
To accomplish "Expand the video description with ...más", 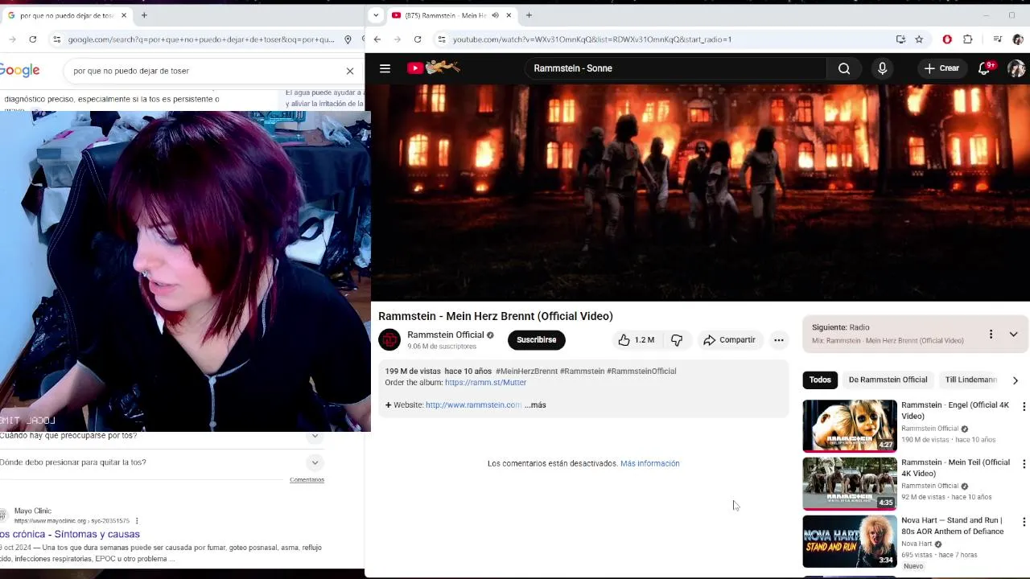I will pos(535,405).
